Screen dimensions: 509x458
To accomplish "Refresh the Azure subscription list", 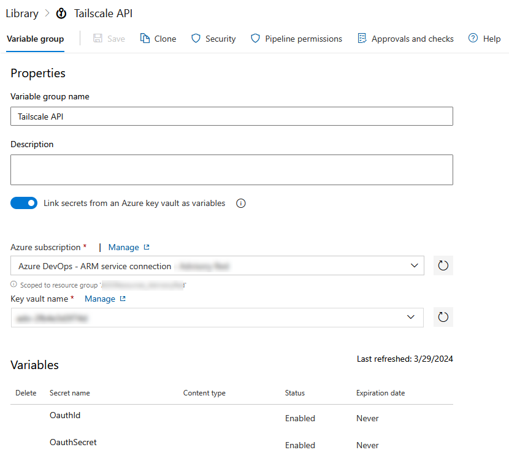I will coord(443,265).
